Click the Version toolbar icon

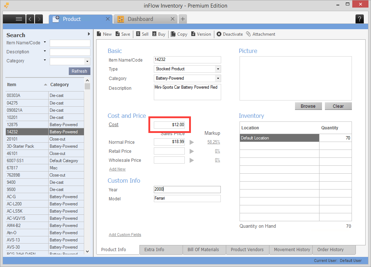[x=193, y=34]
